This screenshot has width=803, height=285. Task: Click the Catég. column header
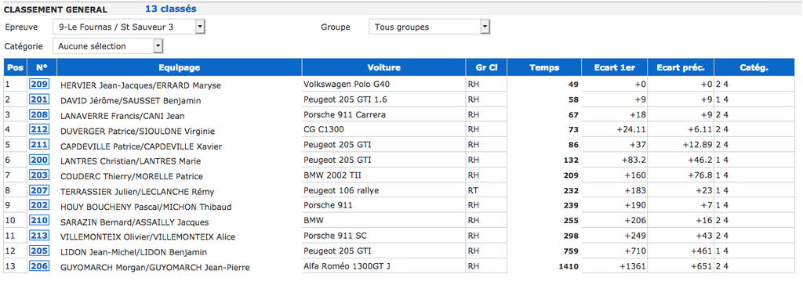[754, 67]
